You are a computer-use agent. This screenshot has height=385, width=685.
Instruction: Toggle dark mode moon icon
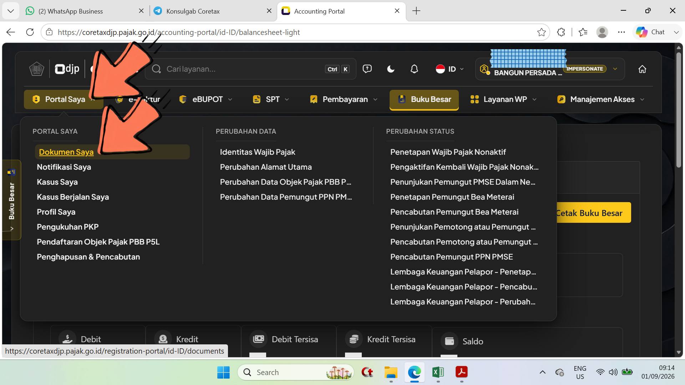(x=391, y=69)
